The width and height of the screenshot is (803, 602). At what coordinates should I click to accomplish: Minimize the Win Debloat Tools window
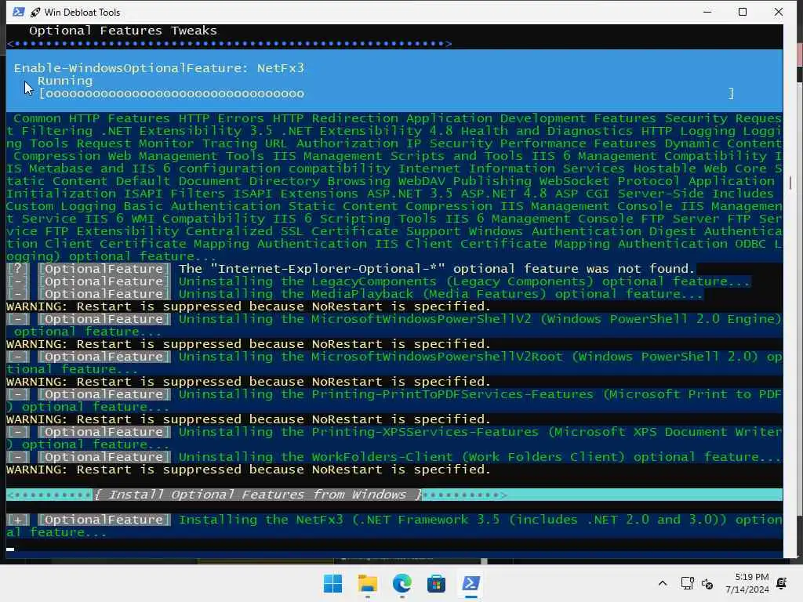(707, 12)
